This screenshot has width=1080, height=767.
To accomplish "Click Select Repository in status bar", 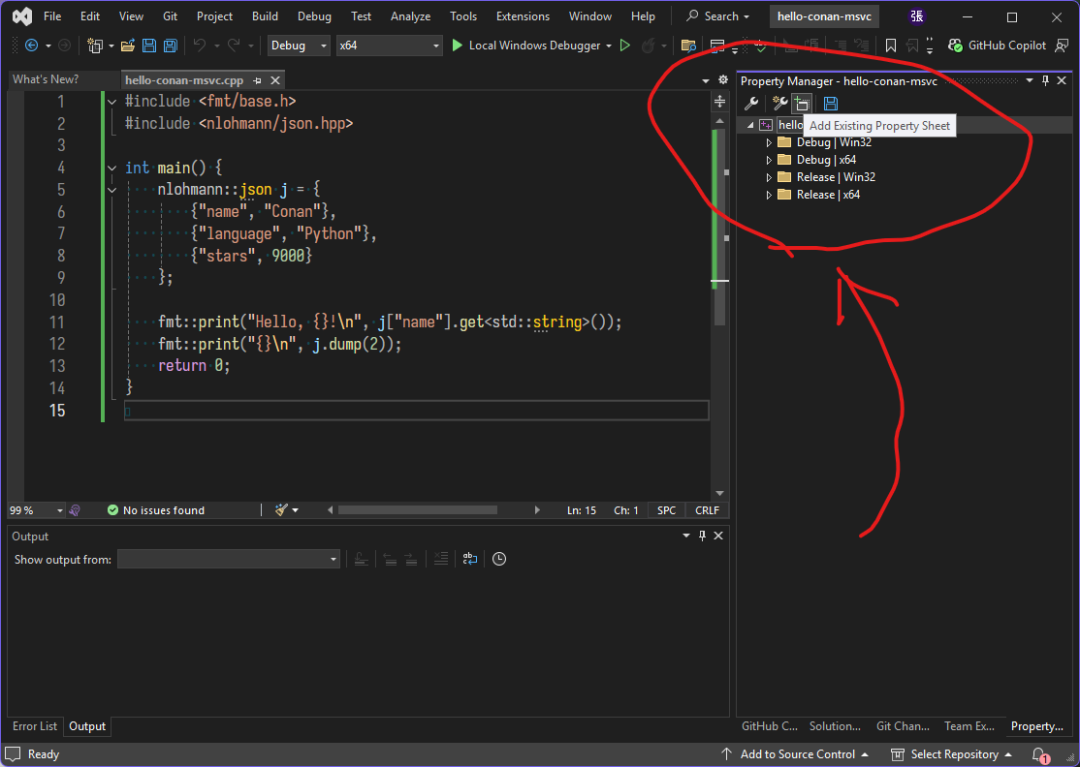I will (x=951, y=754).
